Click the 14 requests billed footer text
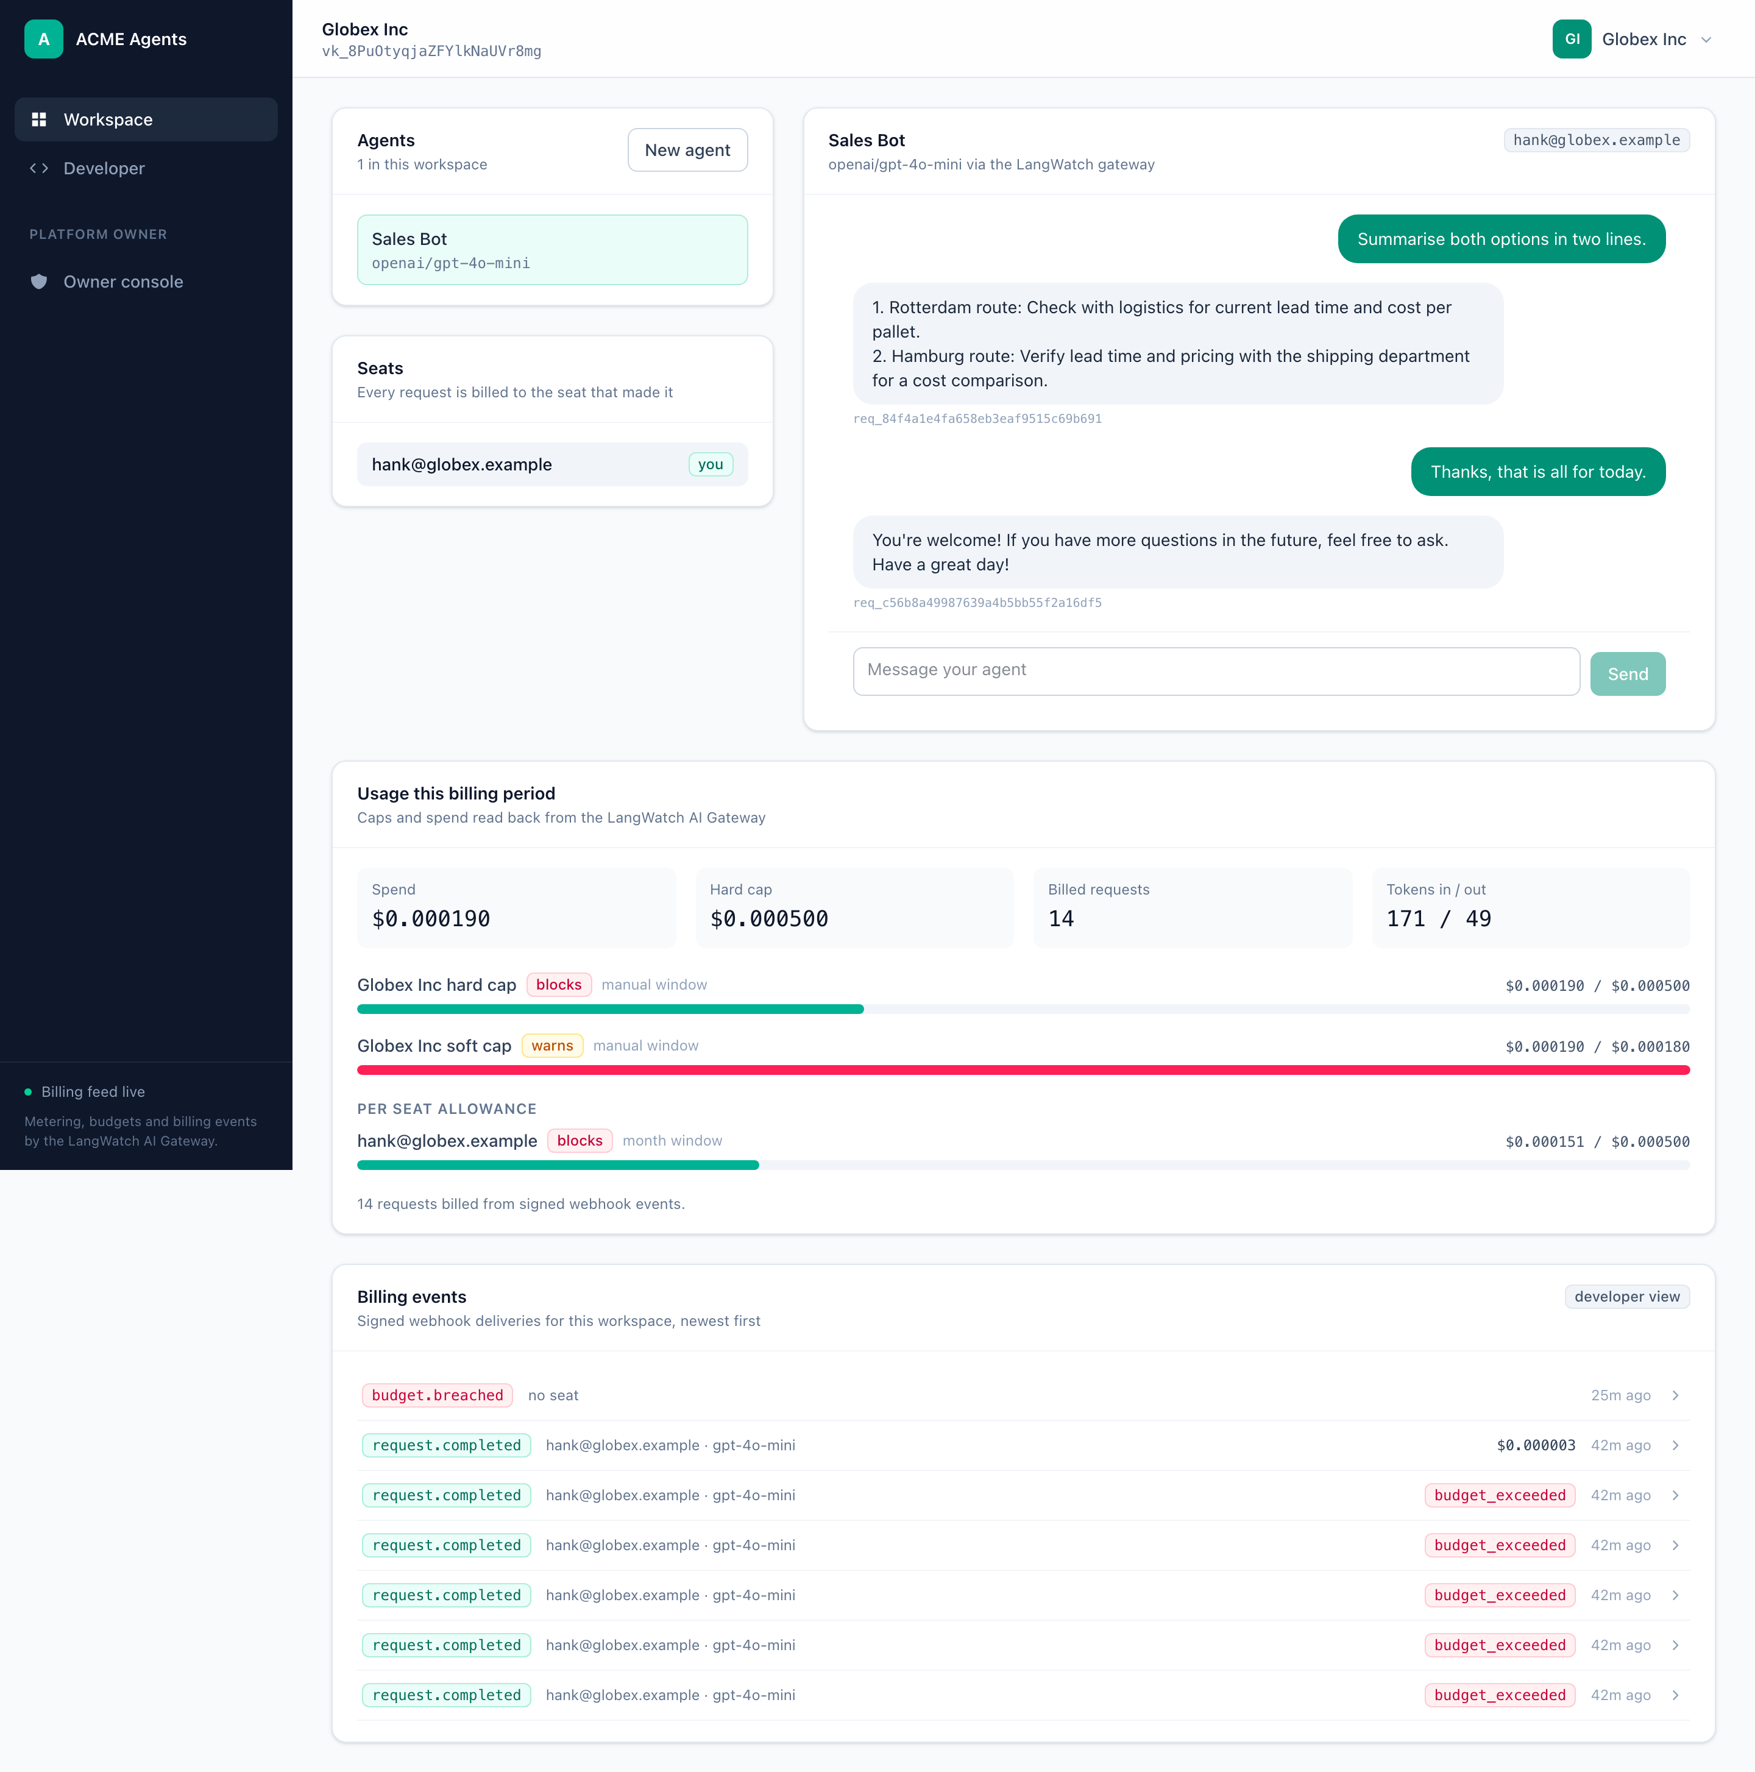1755x1772 pixels. (521, 1204)
